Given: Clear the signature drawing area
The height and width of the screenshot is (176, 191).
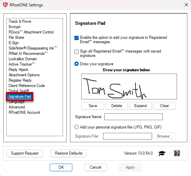Looking at the screenshot, I should click(165, 106).
